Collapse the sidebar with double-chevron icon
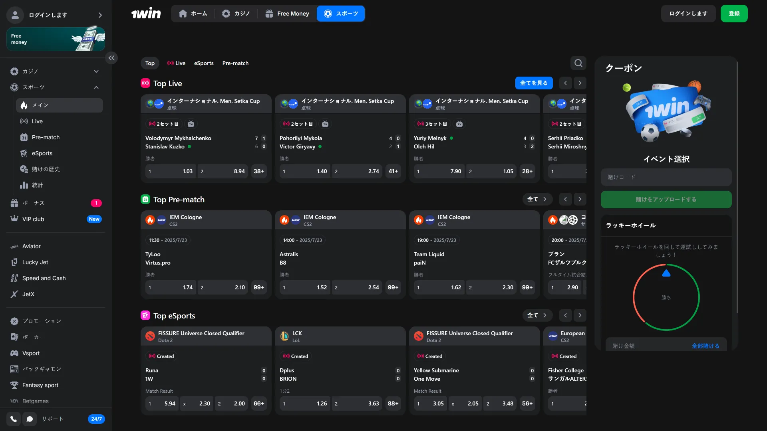The image size is (767, 431). click(x=111, y=58)
